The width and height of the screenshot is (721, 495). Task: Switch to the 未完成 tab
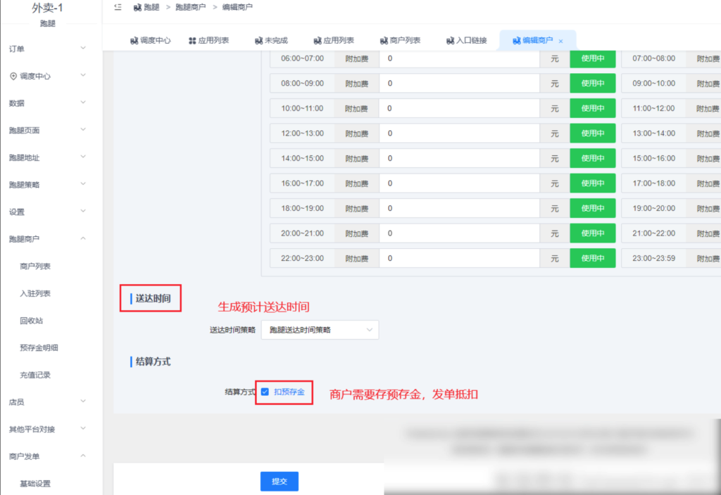276,40
